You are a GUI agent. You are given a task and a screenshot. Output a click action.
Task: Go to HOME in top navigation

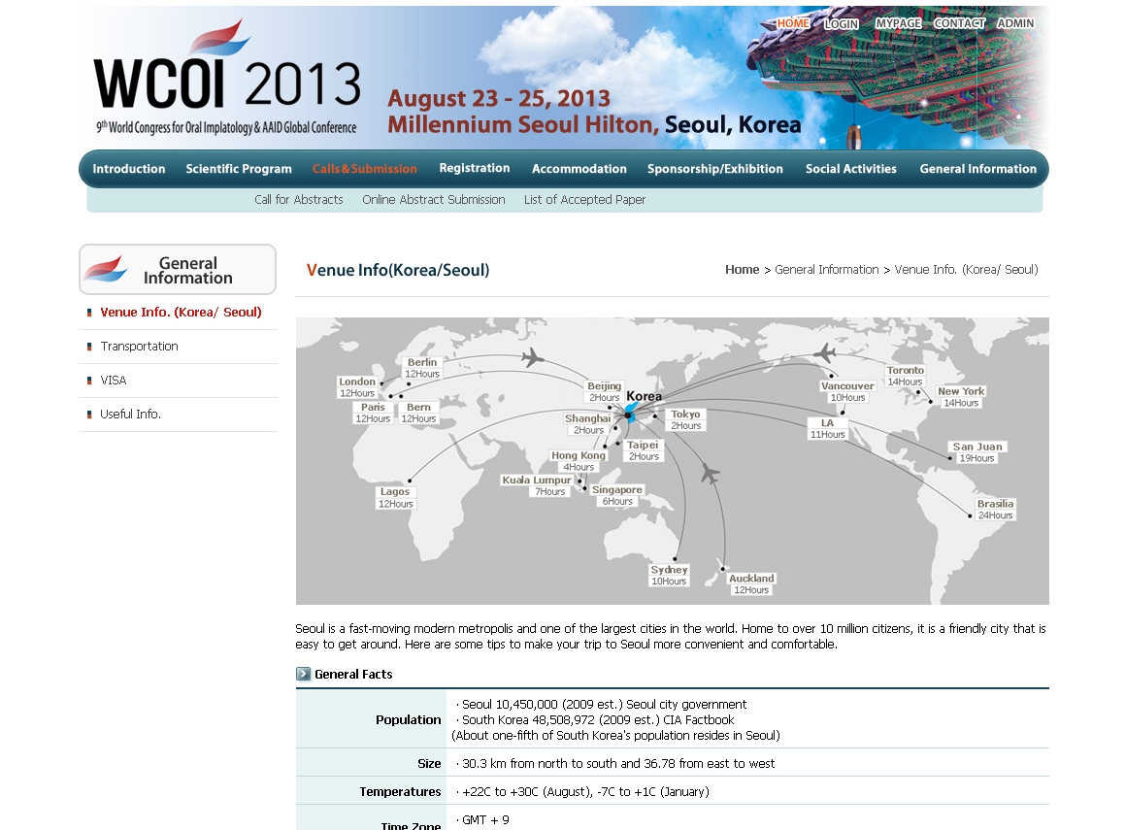pos(793,23)
